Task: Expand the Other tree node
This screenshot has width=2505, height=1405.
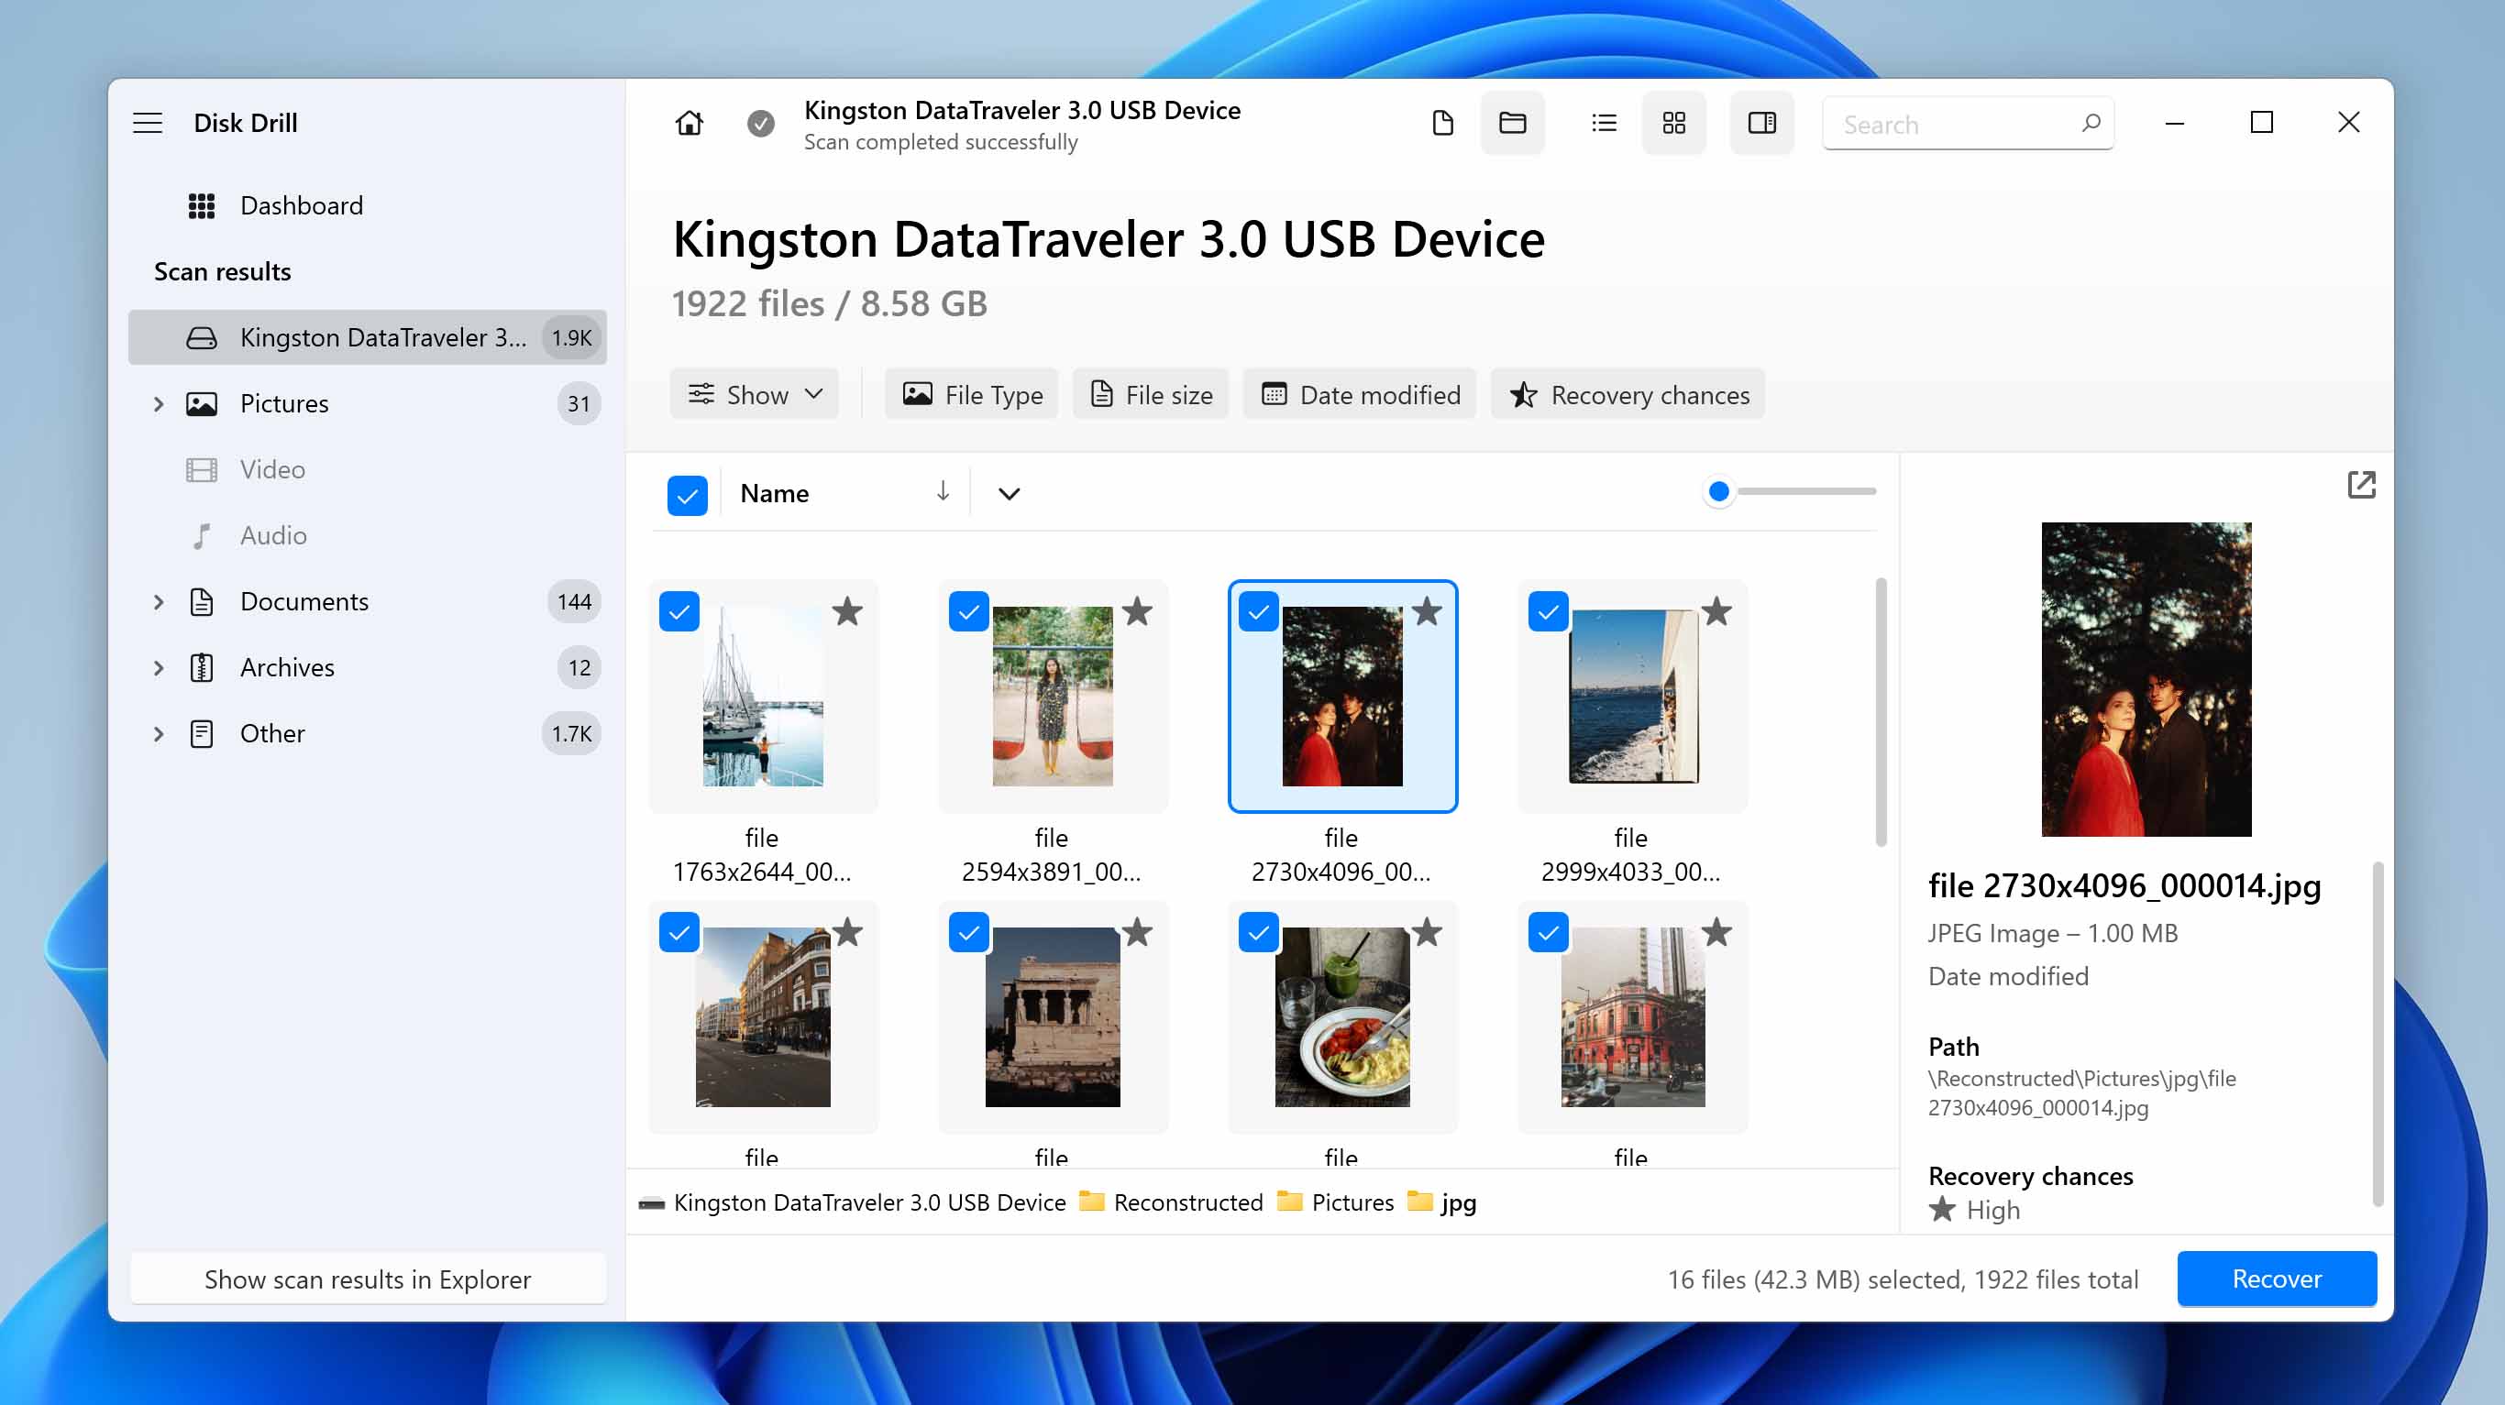Action: click(159, 734)
